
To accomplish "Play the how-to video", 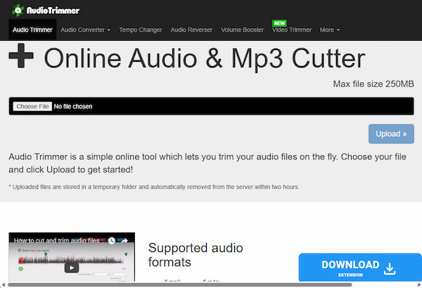I will click(x=72, y=268).
